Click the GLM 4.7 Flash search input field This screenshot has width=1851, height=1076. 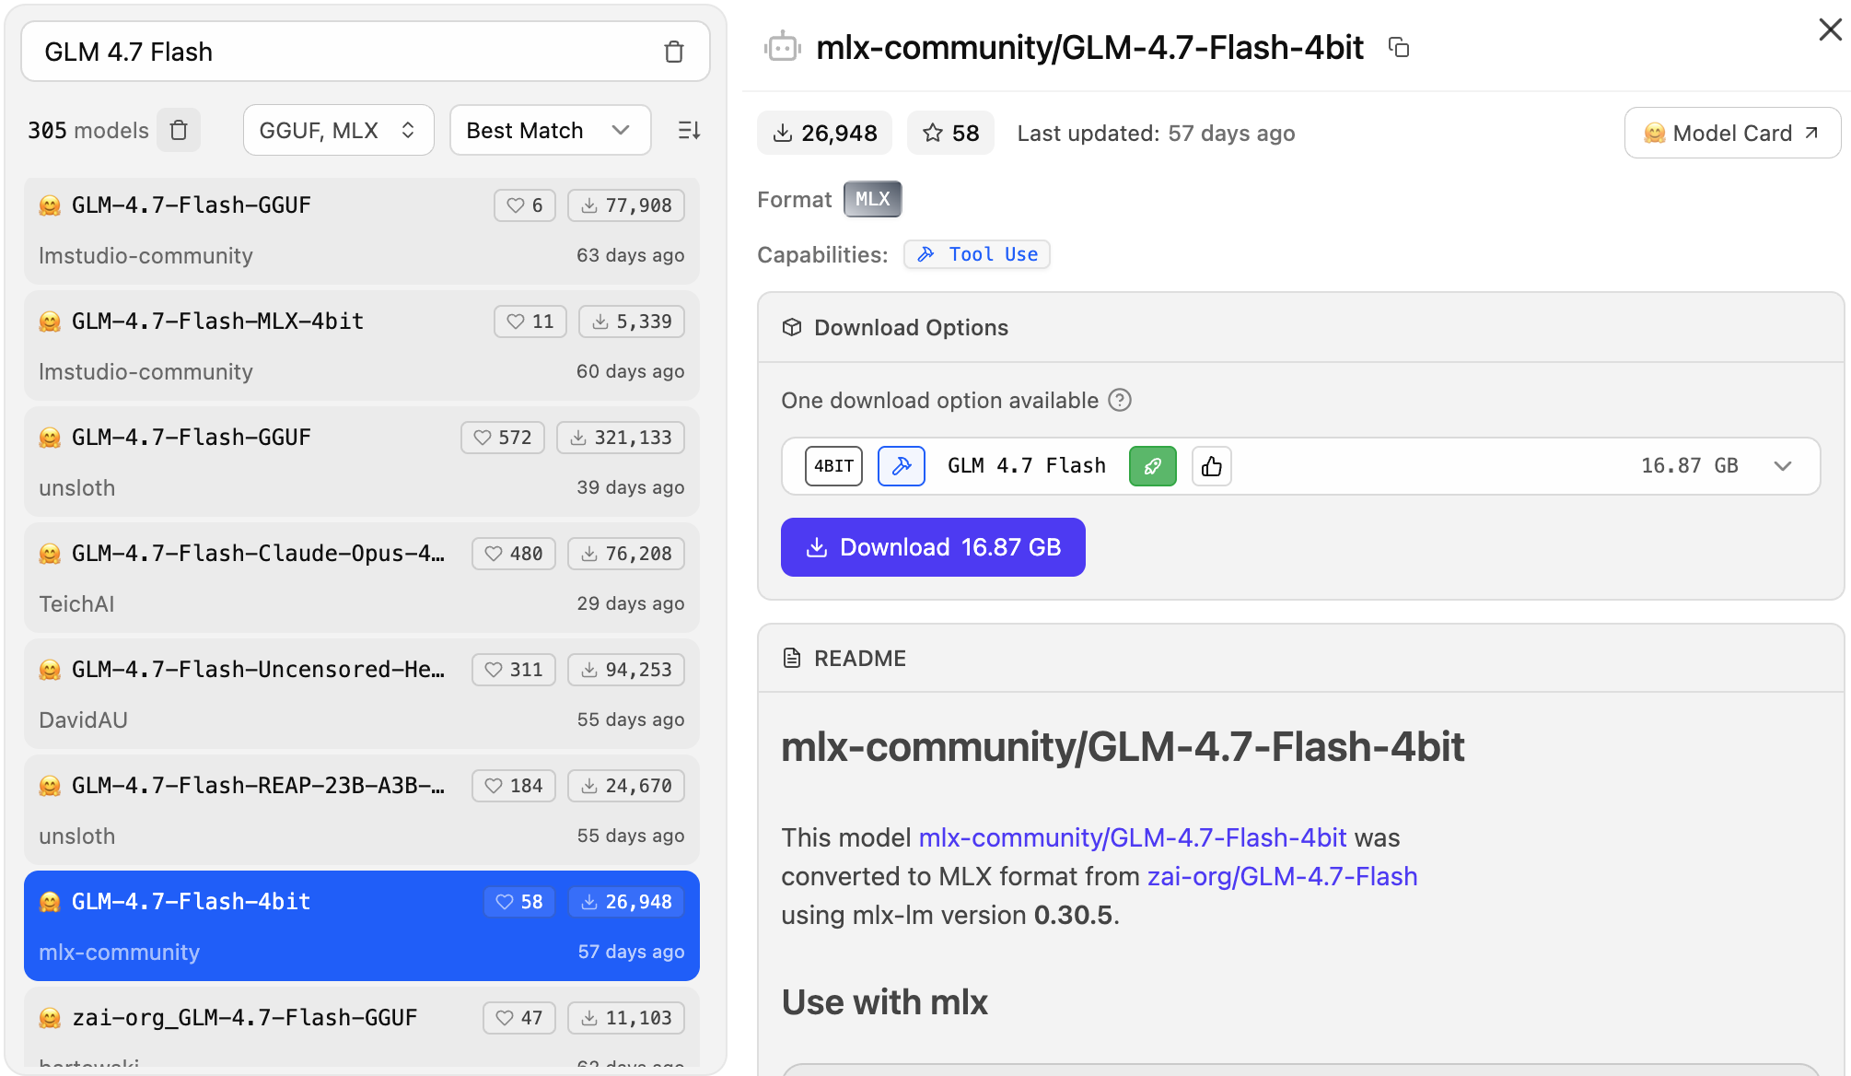coord(341,52)
